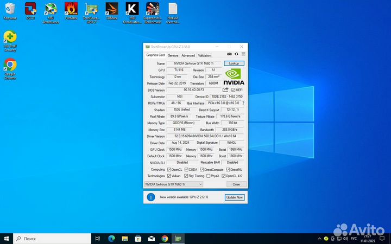Click the Memory Type value GDDR6 (Micron)

(x=184, y=123)
